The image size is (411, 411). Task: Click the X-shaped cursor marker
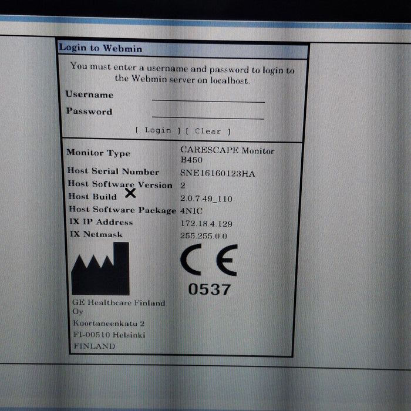(130, 193)
